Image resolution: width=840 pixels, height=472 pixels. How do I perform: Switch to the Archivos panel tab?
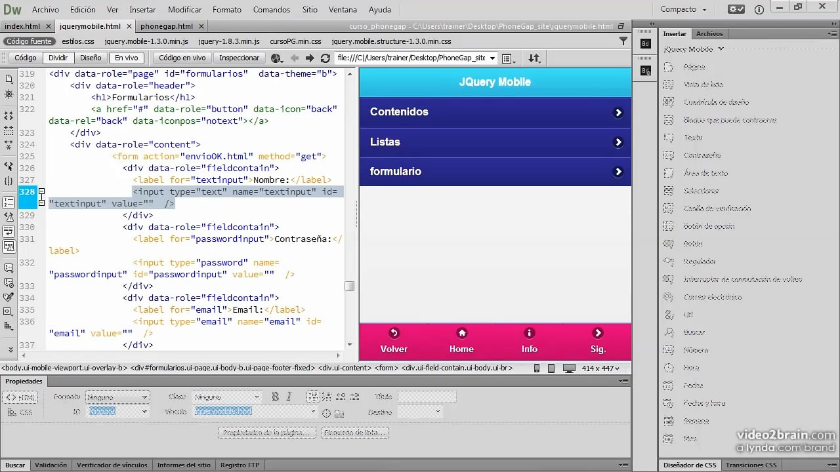pyautogui.click(x=709, y=33)
